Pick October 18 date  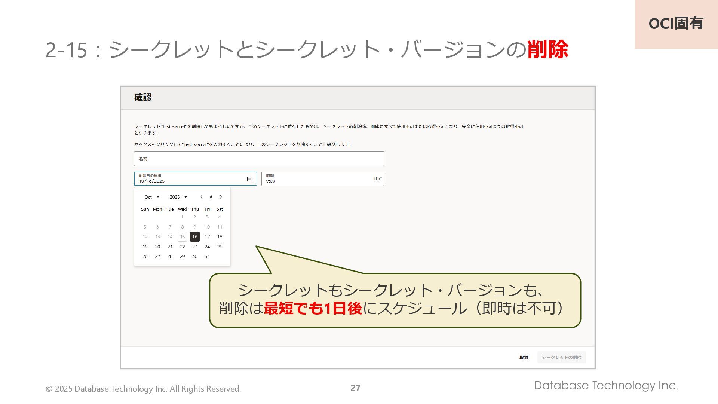220,236
